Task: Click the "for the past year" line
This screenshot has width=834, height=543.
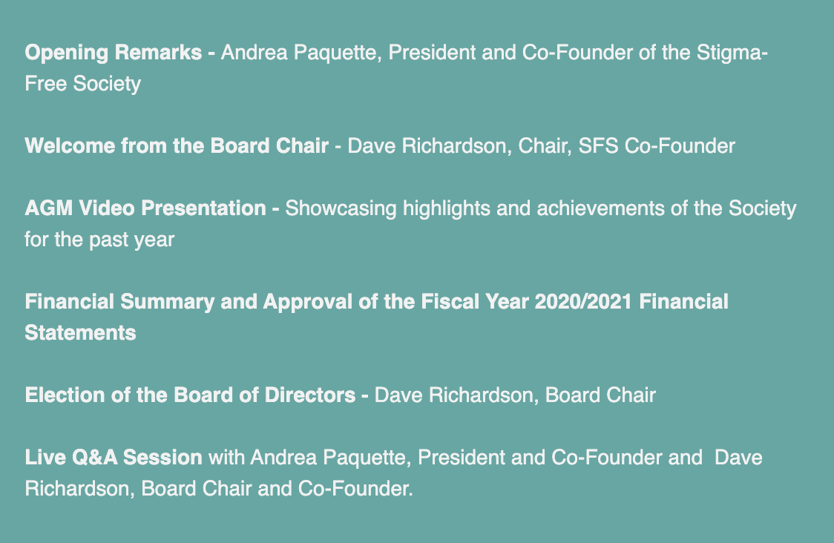Action: [x=99, y=240]
